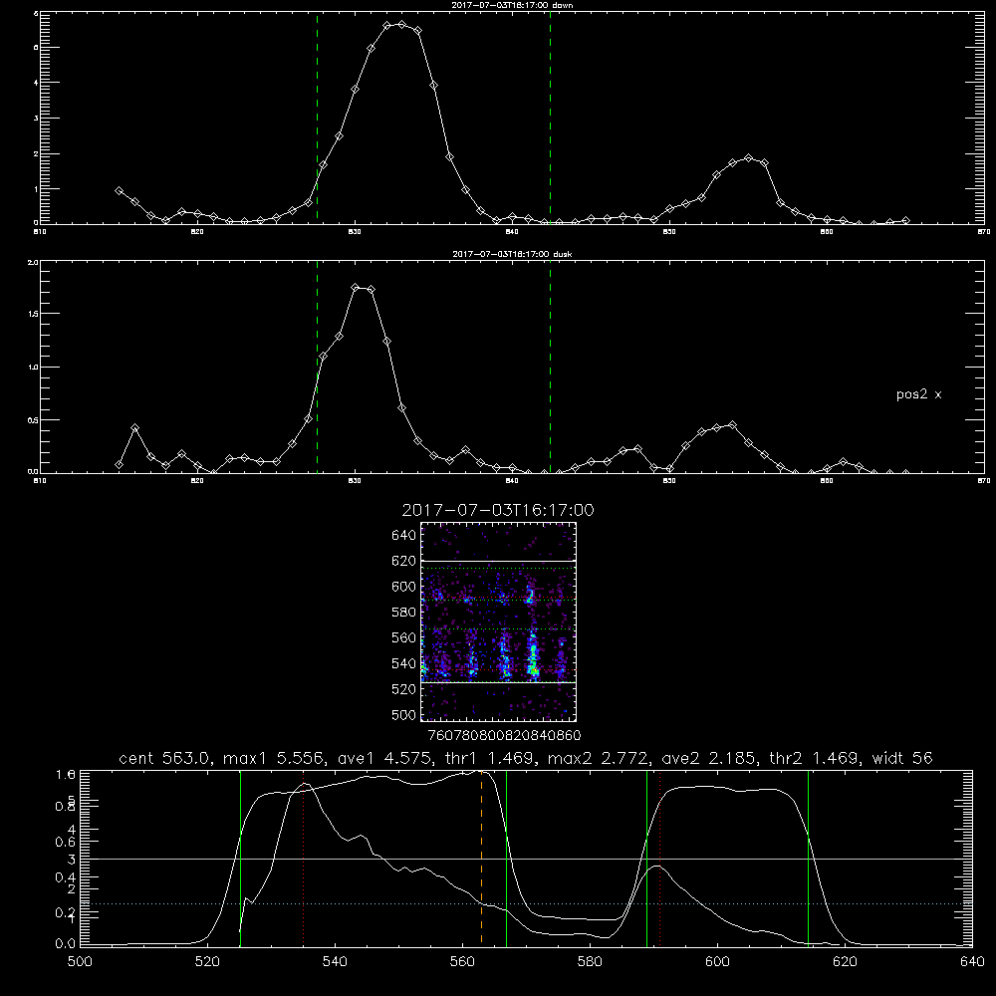Click the green vertical line near 589 in the bottom plot
The height and width of the screenshot is (996, 996).
pos(646,858)
